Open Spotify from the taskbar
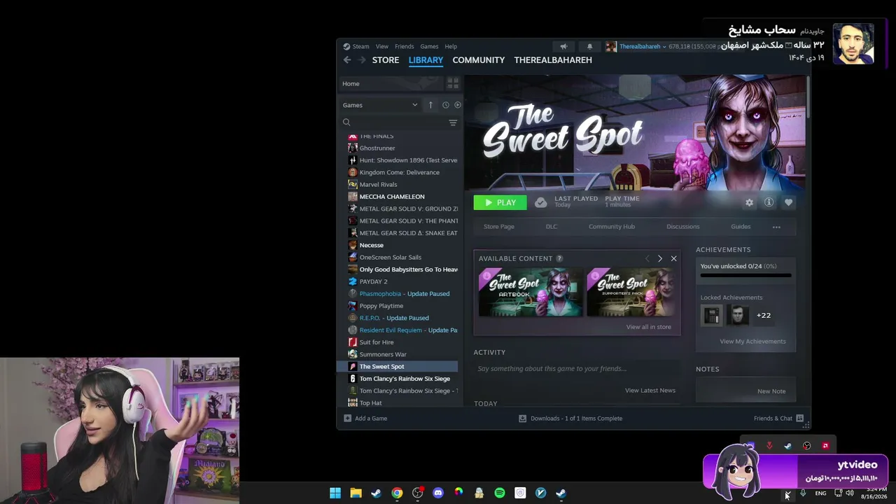896x504 pixels. [500, 493]
